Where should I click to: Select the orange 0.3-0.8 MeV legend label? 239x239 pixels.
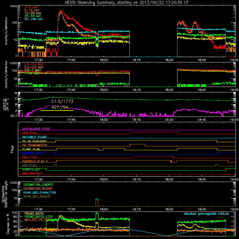(x=34, y=67)
